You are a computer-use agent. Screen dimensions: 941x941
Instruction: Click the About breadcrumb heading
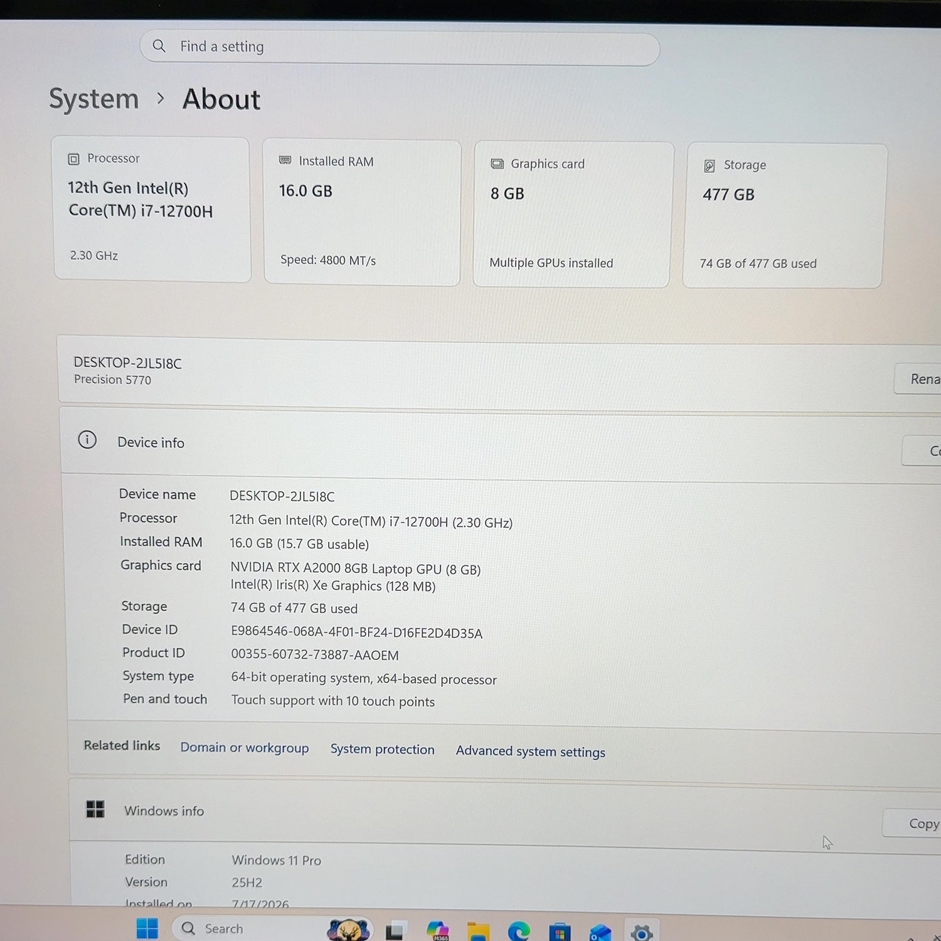coord(221,100)
